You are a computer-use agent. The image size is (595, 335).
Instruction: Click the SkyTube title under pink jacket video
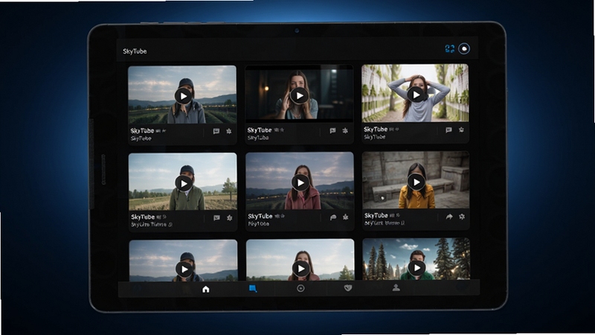pyautogui.click(x=260, y=216)
